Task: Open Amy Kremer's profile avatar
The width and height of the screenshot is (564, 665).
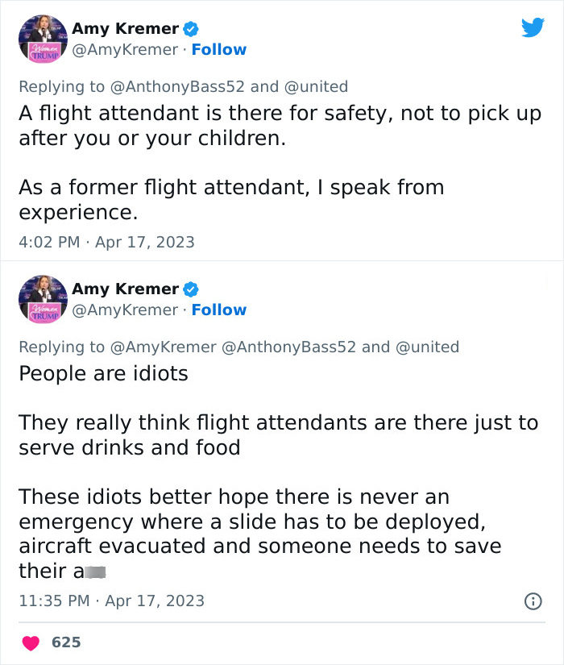Action: (x=42, y=38)
